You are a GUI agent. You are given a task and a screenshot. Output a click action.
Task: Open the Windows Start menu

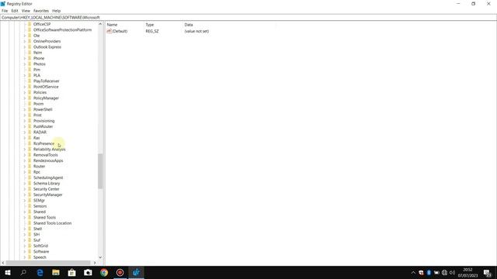coord(8,272)
